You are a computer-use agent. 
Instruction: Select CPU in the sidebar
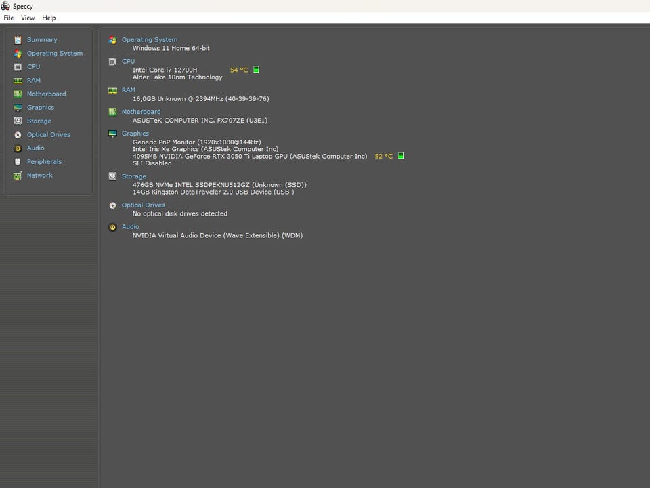[x=34, y=67]
